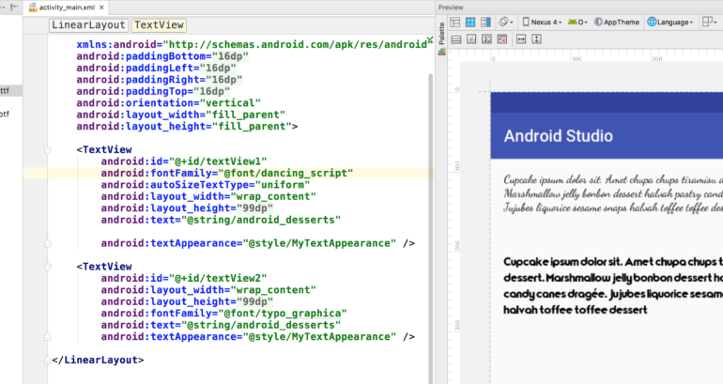Open the Nexus 4 device dropdown

coord(543,22)
